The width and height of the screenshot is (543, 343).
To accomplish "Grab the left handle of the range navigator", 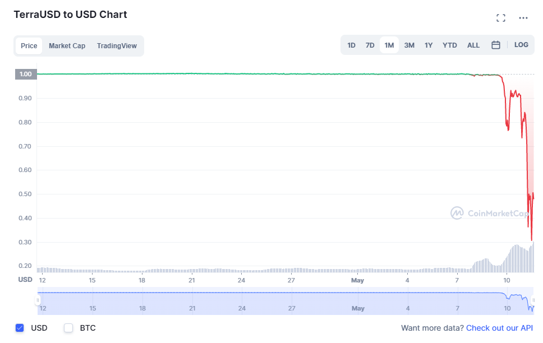I will tap(38, 300).
